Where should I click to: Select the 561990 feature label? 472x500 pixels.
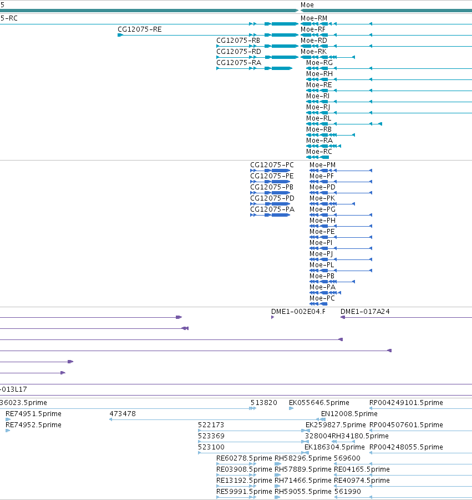348,492
